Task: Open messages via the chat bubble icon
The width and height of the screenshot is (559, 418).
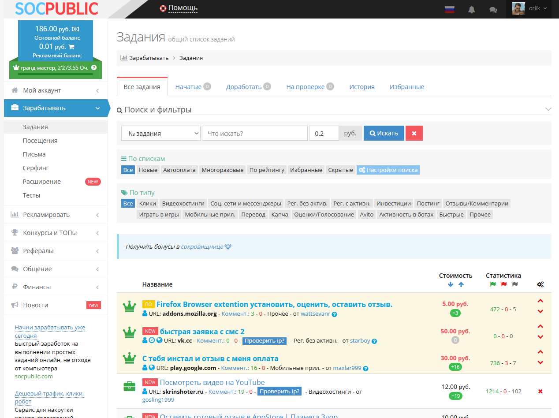Action: point(493,9)
